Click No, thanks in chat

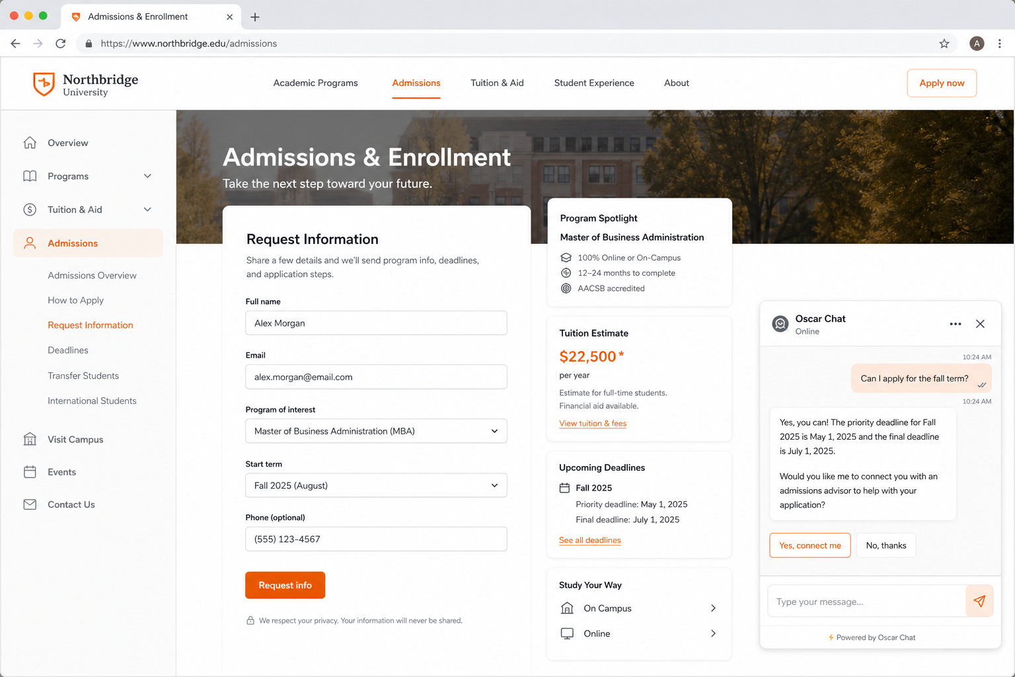[886, 545]
